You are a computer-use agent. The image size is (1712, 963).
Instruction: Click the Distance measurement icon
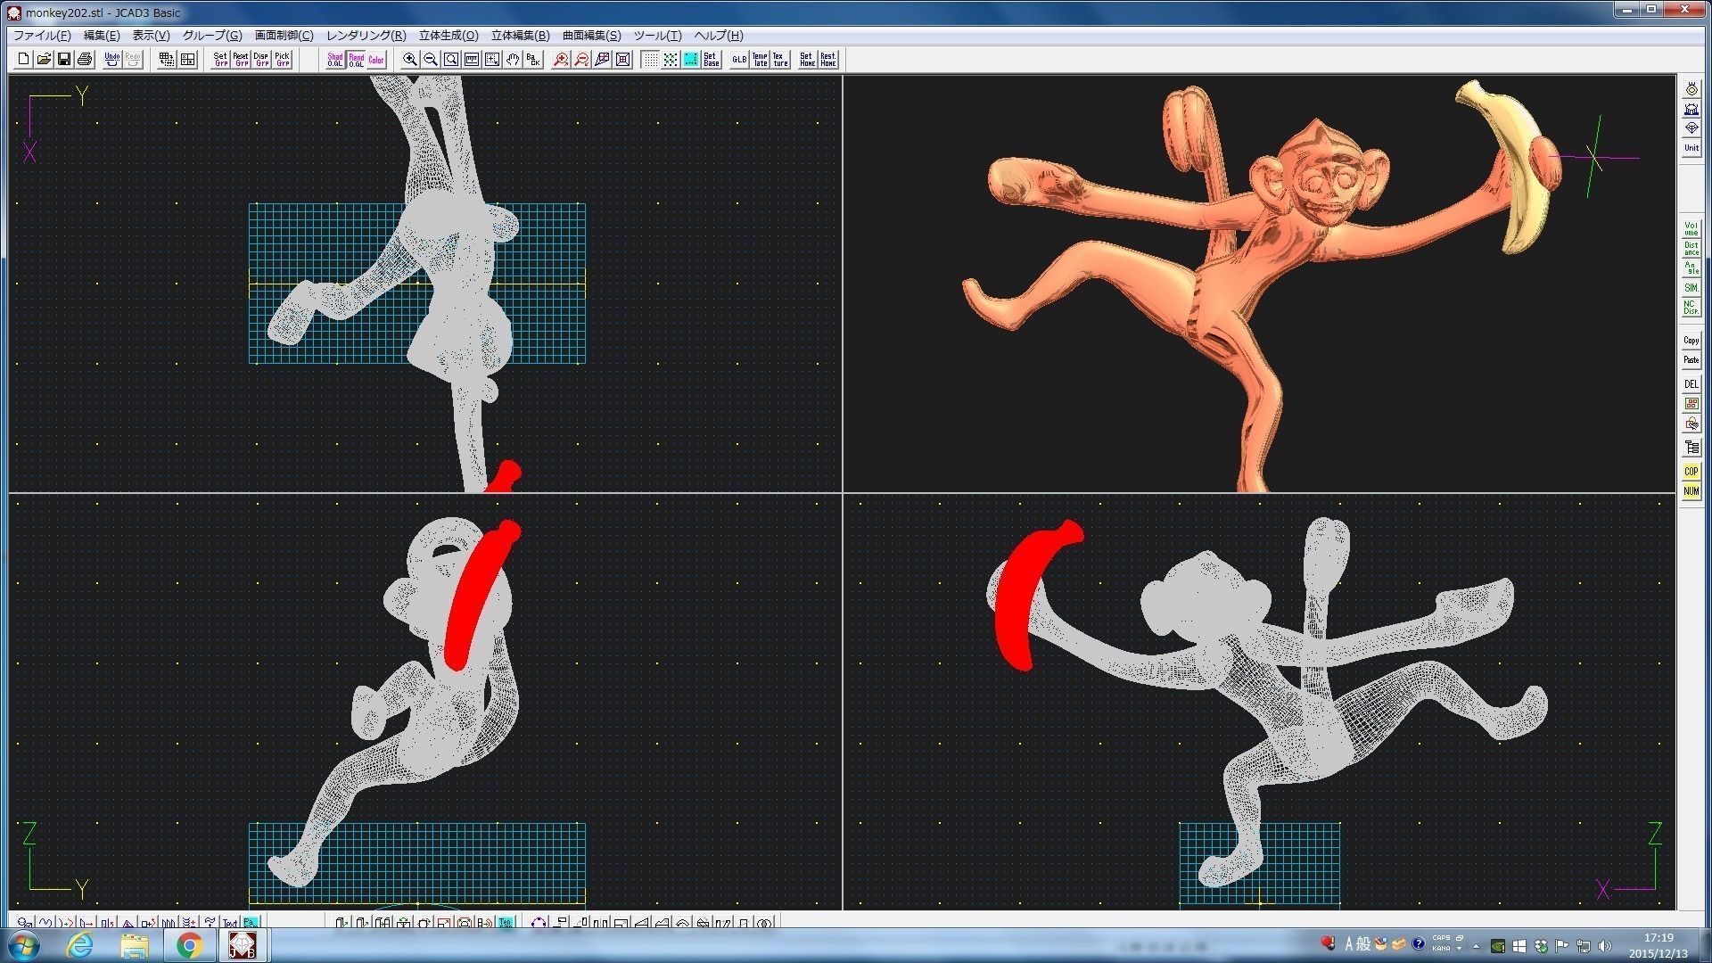coord(1691,249)
